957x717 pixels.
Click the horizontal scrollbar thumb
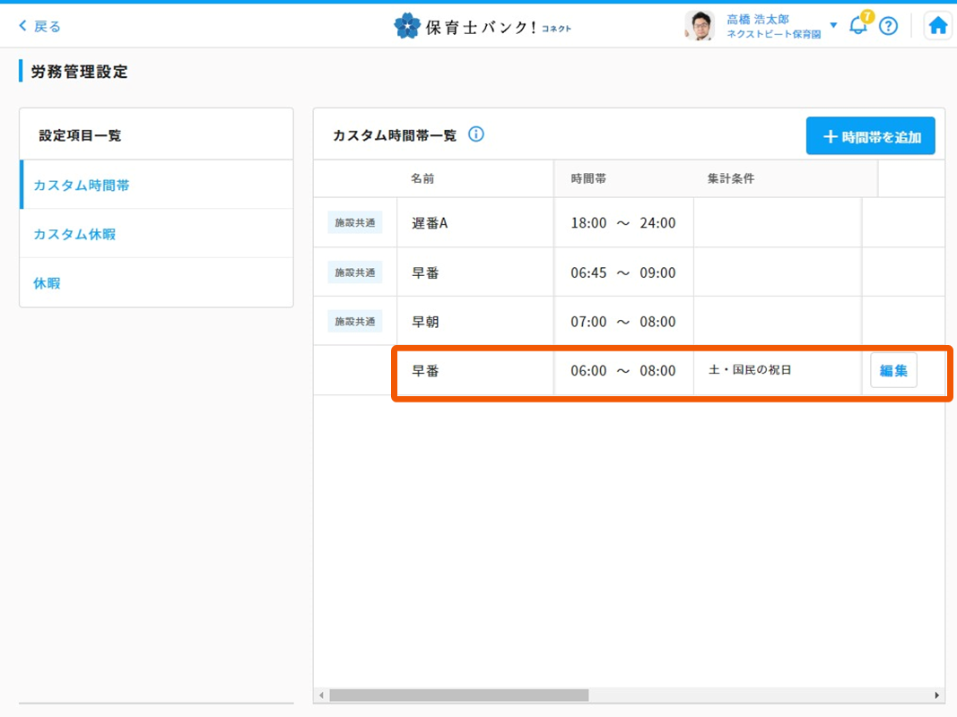pyautogui.click(x=457, y=695)
